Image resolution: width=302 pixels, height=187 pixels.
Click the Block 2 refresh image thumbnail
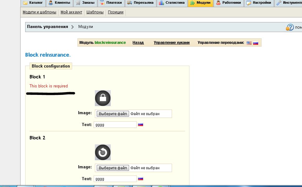point(103,152)
